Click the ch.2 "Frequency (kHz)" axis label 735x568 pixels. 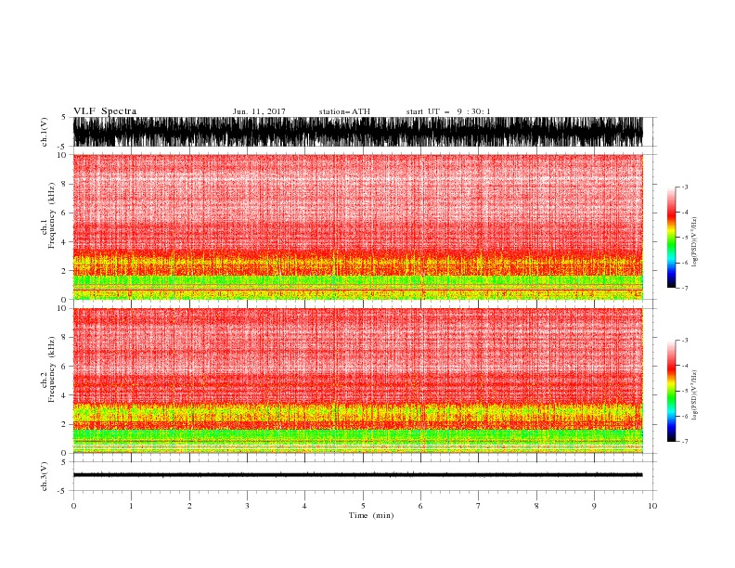(x=52, y=369)
